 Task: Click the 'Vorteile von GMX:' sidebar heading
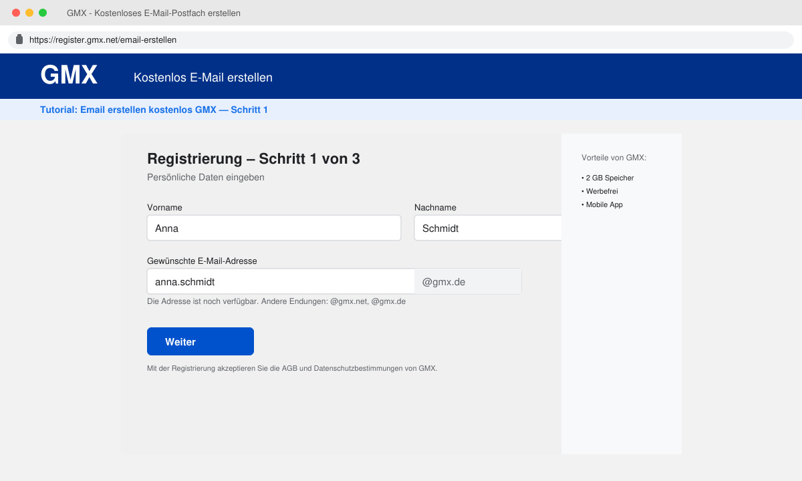[x=614, y=158]
